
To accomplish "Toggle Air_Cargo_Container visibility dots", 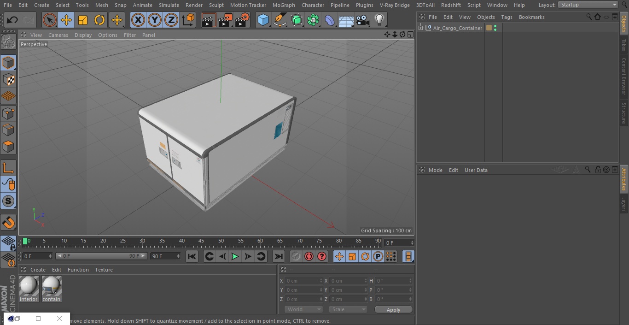I will point(495,28).
